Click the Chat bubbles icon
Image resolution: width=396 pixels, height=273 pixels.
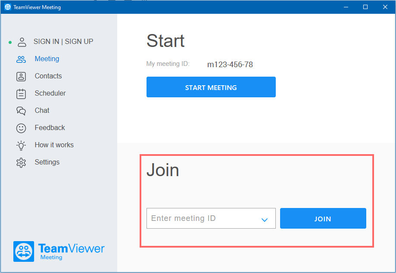click(21, 111)
